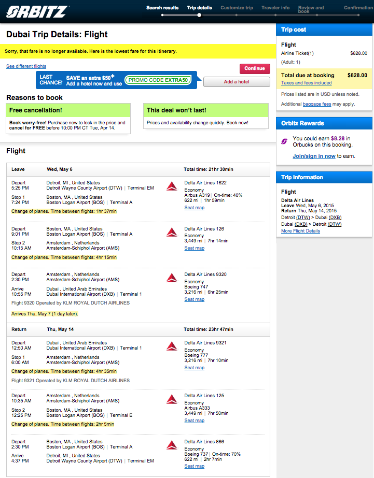Screen dimensions: 374x478
Task: Open the See different flights link
Action: (26, 66)
